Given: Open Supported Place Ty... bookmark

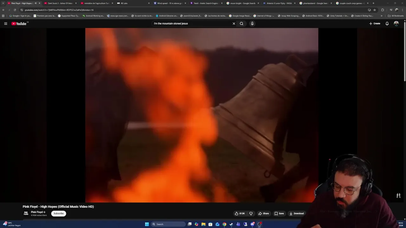Looking at the screenshot, I should point(69,16).
